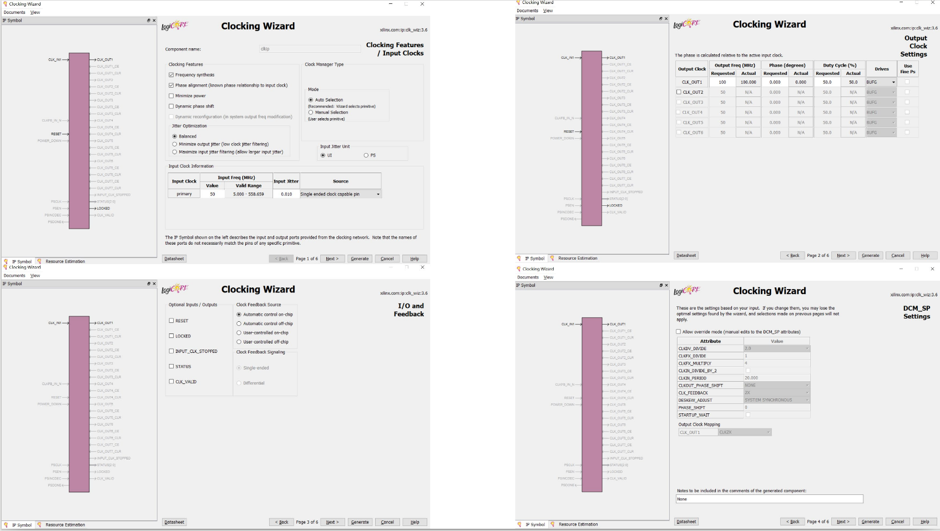This screenshot has height=531, width=940.
Task: Open View menu in Page 1 window
Action: pyautogui.click(x=35, y=12)
